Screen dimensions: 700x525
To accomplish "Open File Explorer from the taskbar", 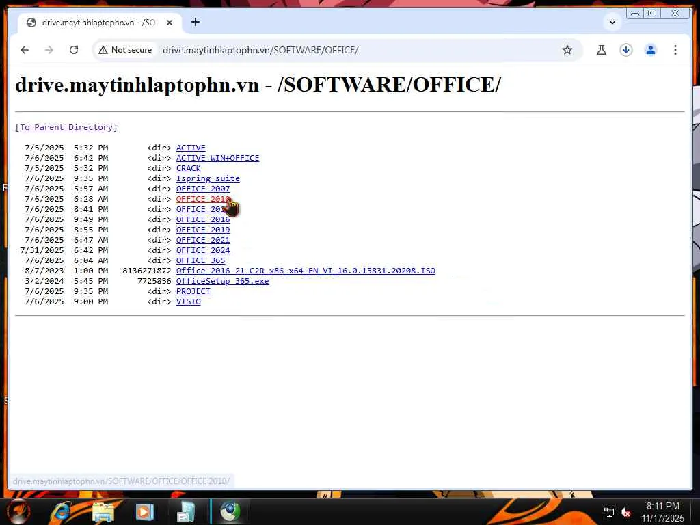I will 103,511.
